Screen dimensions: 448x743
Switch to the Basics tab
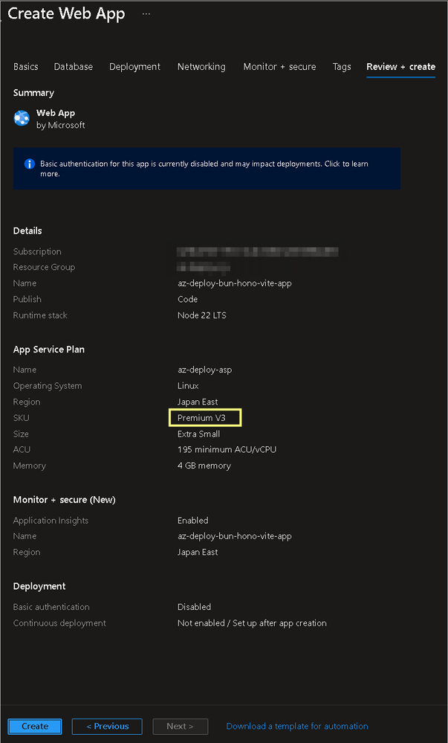click(25, 67)
